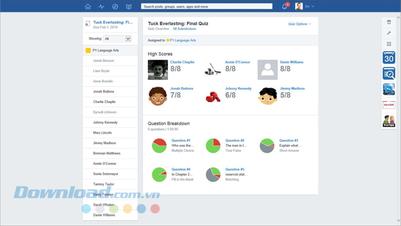This screenshot has height=226, width=401.
Task: Click Charlie Chaplin's profile photo
Action: 158,70
